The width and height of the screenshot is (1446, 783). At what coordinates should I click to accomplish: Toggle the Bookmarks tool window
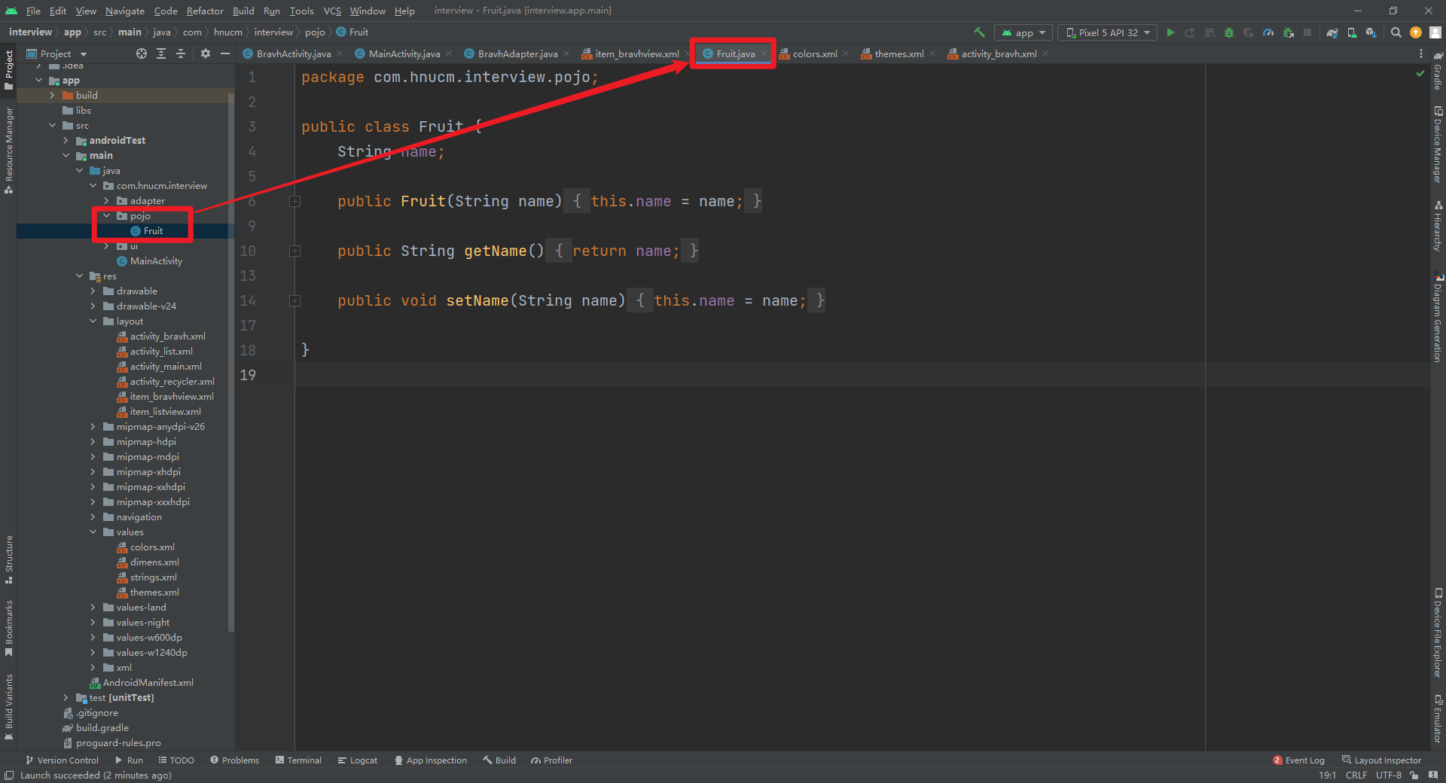click(x=8, y=628)
